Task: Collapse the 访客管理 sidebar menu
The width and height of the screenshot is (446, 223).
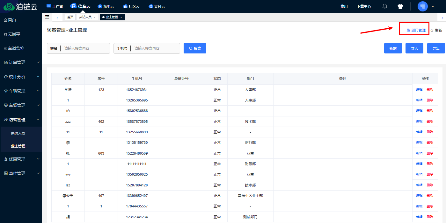Action: coord(21,120)
